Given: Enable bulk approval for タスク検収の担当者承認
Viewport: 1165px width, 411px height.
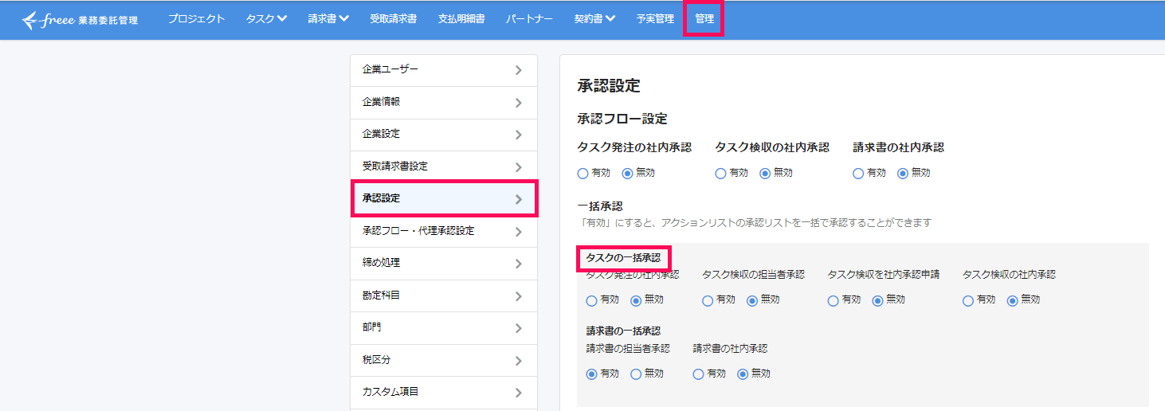Looking at the screenshot, I should pyautogui.click(x=708, y=300).
